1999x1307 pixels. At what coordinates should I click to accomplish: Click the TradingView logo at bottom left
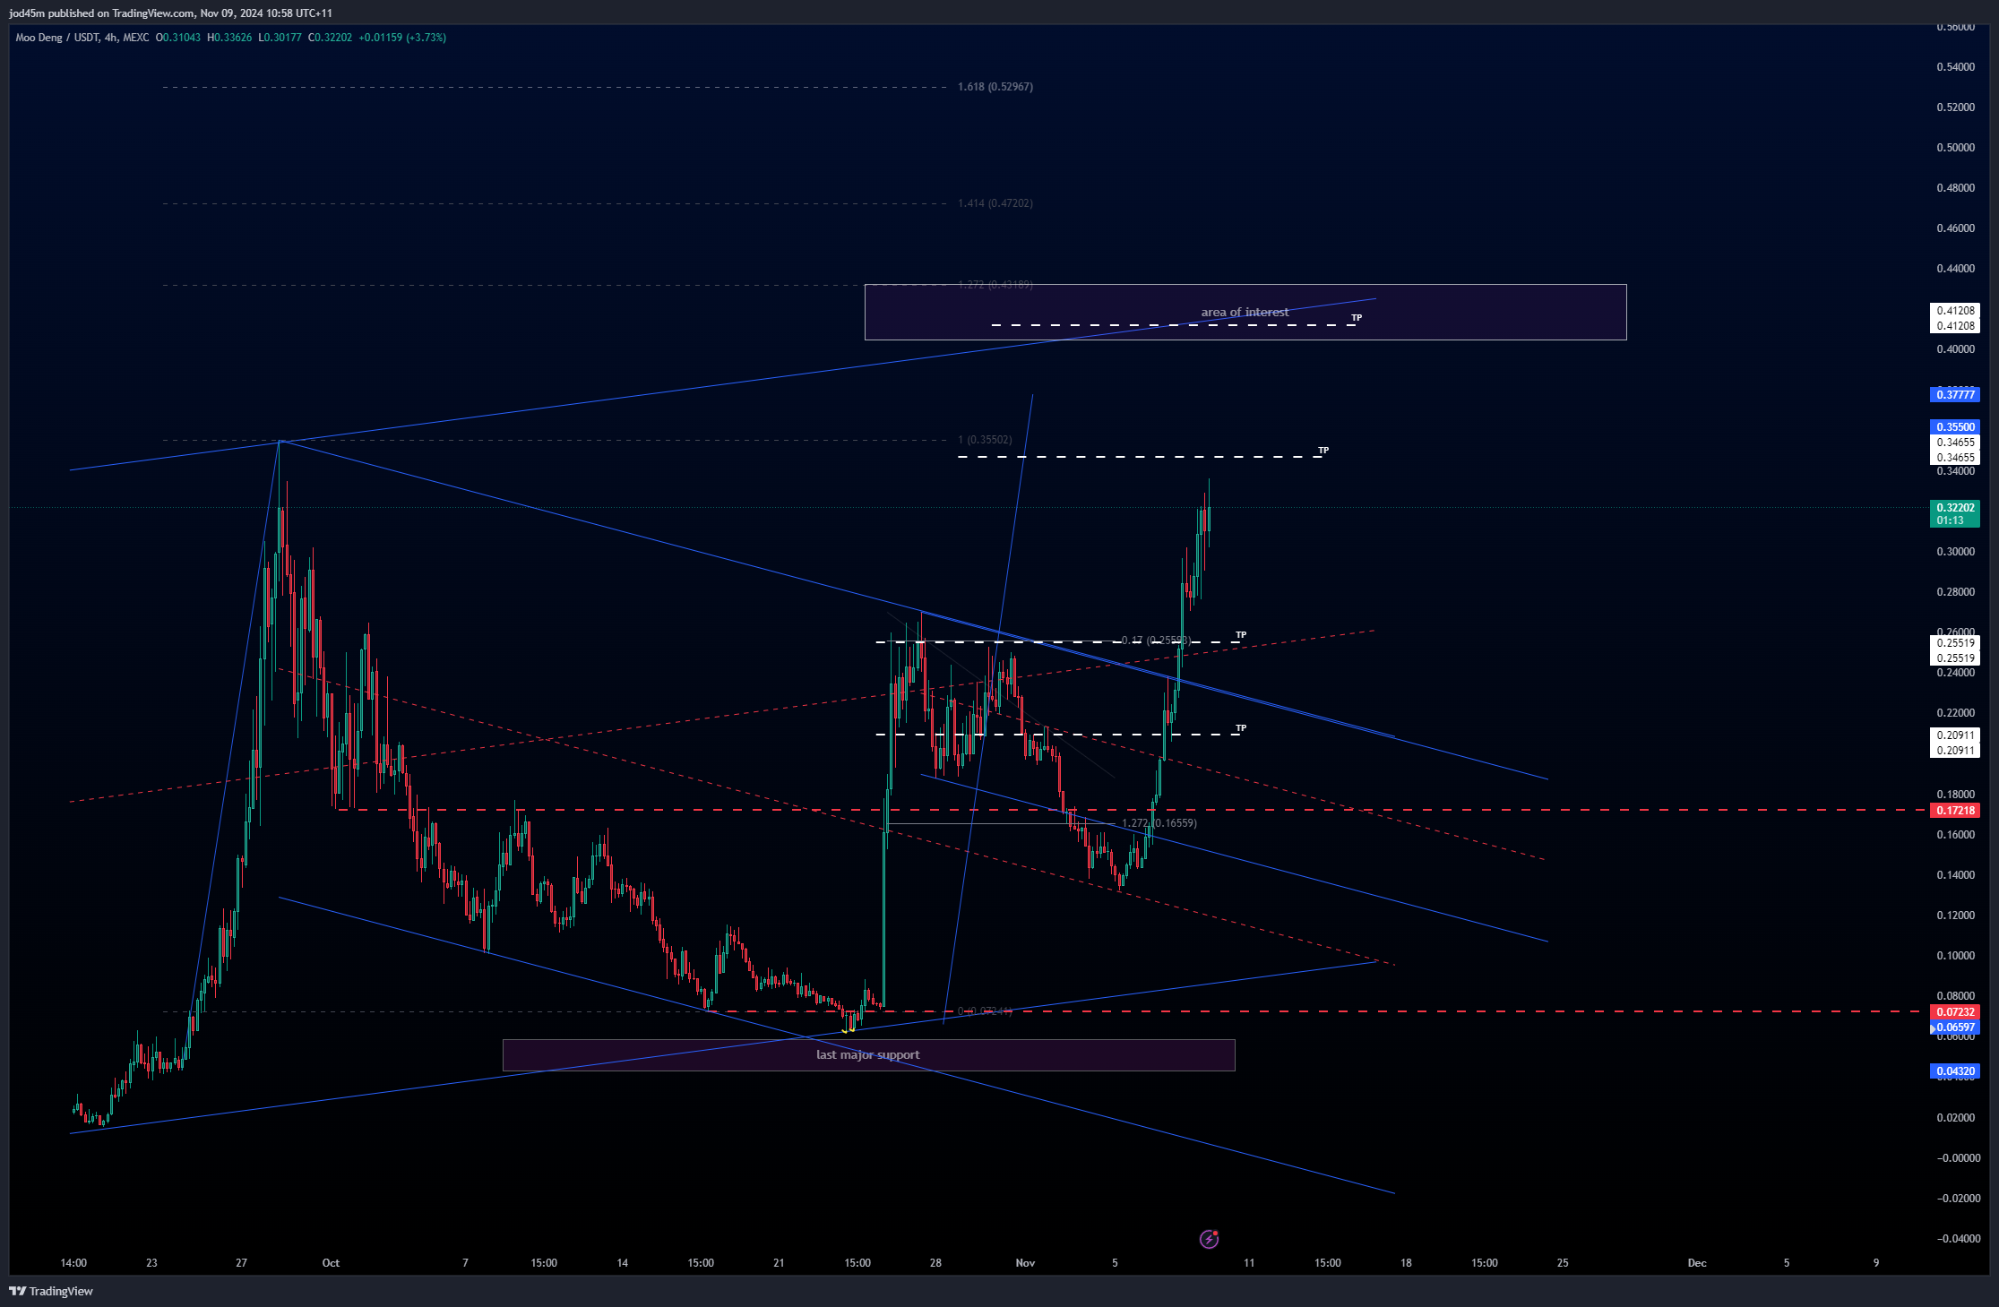point(51,1291)
